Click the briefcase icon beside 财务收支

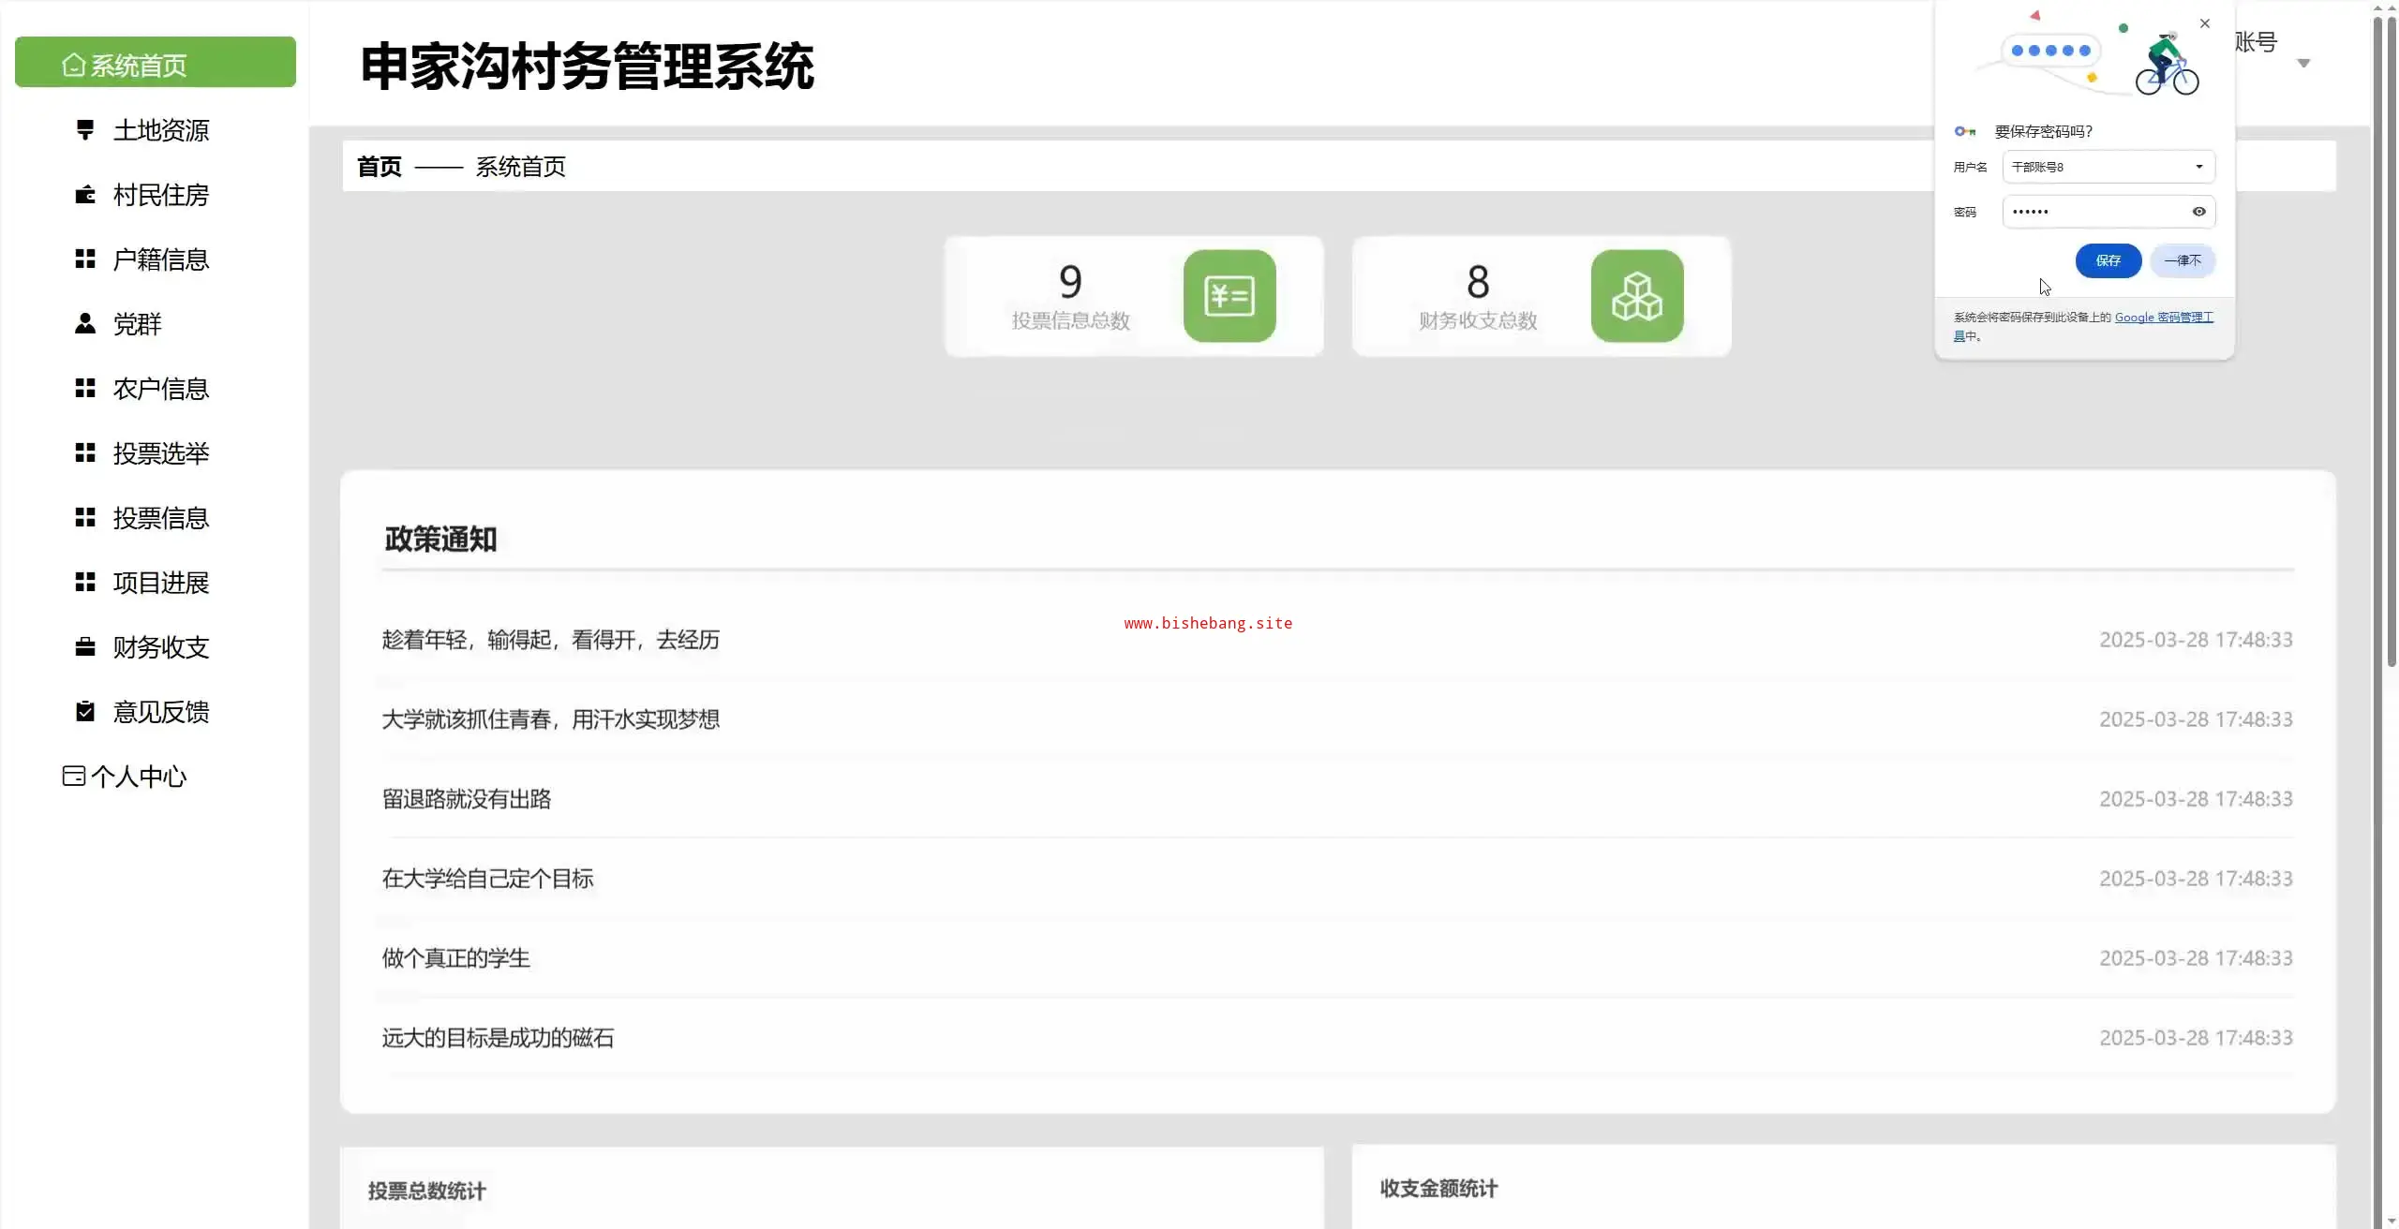[x=85, y=646]
